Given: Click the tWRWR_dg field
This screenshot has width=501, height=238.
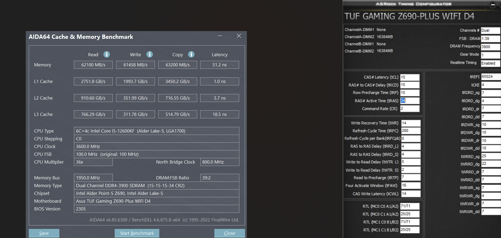Looking at the screenshot, I should 491,196.
